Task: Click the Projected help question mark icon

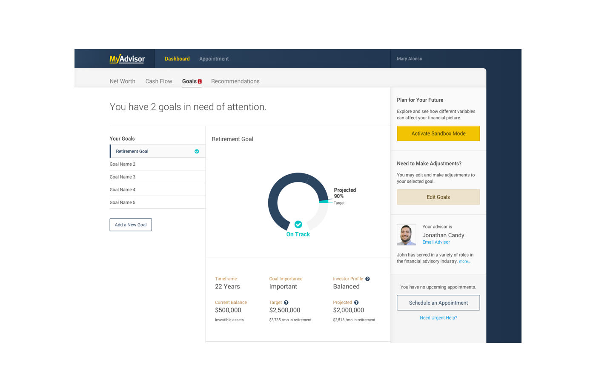Action: (356, 303)
